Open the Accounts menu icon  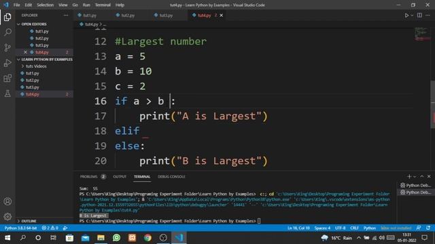[x=7, y=201]
